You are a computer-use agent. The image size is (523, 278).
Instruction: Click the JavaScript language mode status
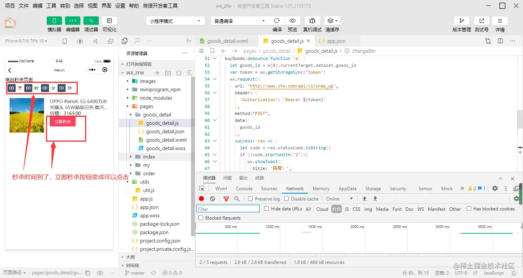click(x=494, y=273)
